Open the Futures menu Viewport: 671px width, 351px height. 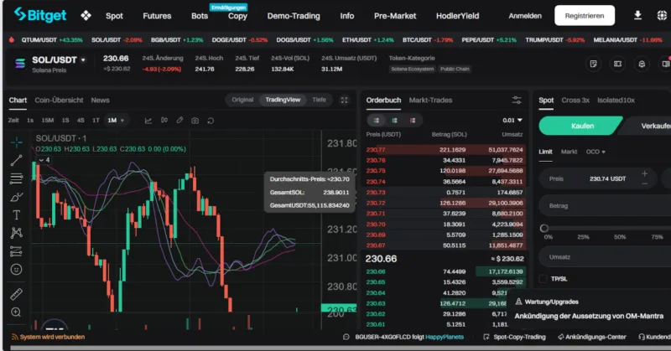click(157, 16)
